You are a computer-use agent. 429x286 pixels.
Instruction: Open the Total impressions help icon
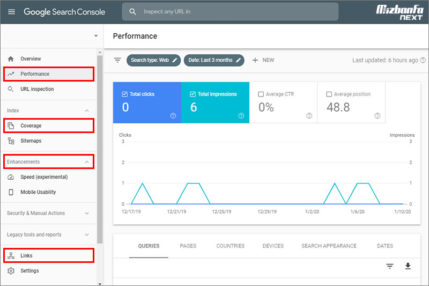click(x=241, y=116)
